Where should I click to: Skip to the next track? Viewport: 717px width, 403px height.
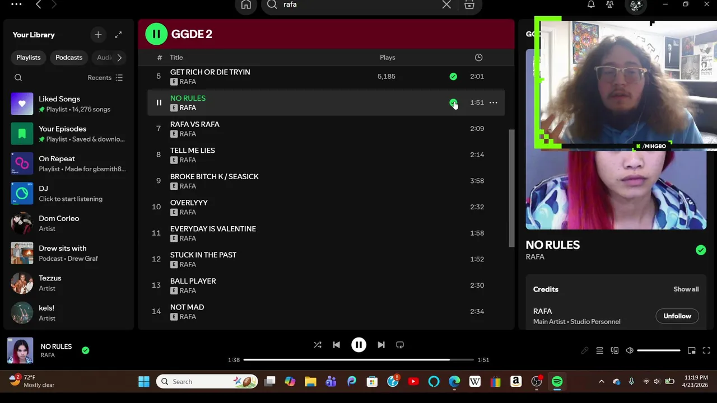pos(381,345)
